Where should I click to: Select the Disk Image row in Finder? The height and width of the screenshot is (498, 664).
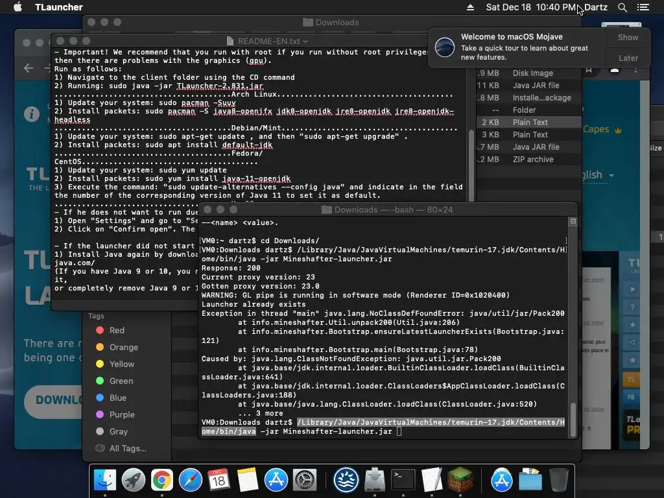528,73
